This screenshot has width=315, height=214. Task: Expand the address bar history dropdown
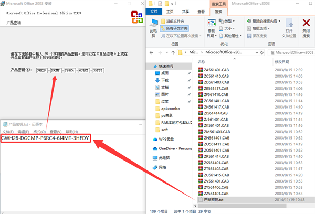point(257,52)
